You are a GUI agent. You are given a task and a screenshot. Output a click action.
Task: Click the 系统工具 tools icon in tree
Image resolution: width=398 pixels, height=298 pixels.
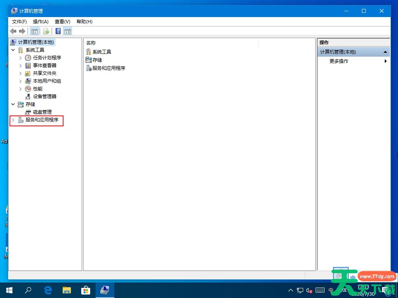point(21,50)
